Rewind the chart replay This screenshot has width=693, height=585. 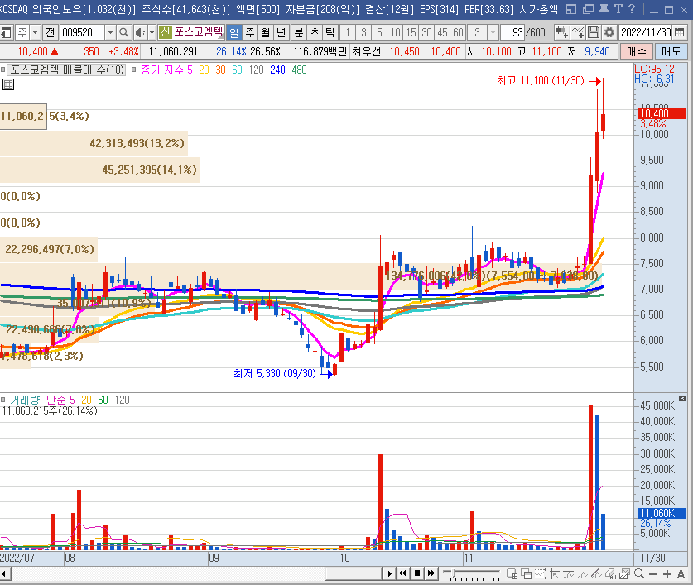pyautogui.click(x=402, y=573)
